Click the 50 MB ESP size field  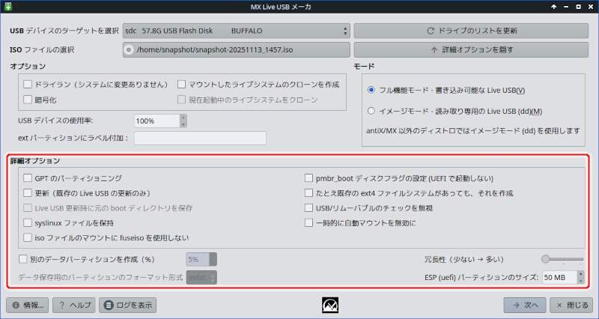pos(559,277)
